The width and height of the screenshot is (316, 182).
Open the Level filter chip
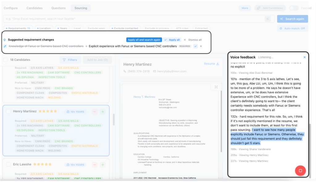77,28
